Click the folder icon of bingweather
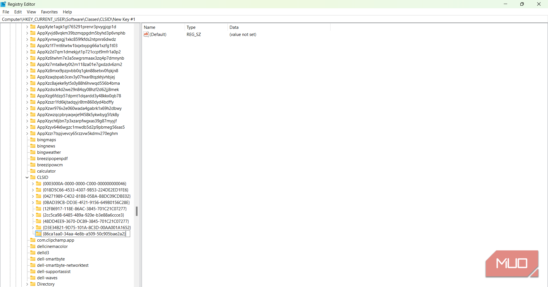The height and width of the screenshot is (287, 548). [x=33, y=152]
